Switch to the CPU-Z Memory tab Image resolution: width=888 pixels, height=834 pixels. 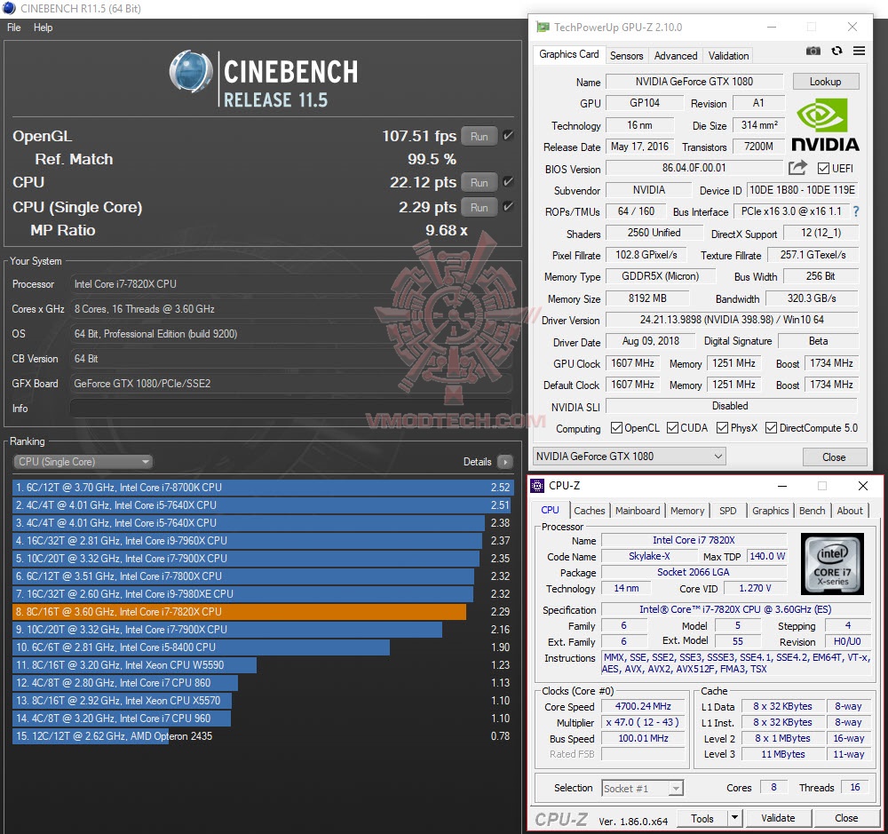coord(687,511)
